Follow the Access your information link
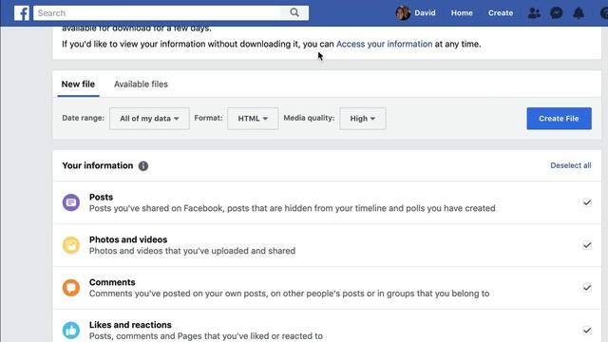 click(x=384, y=45)
